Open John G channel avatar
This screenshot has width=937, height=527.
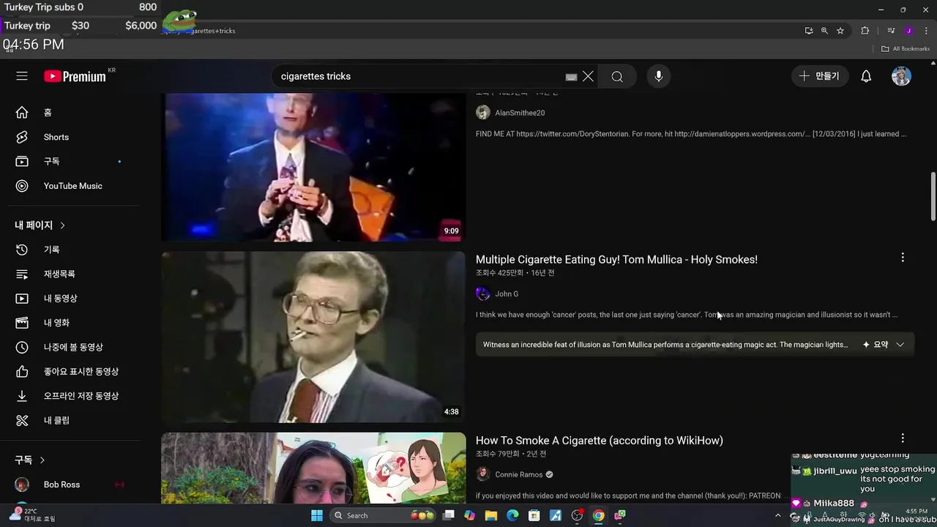click(483, 294)
